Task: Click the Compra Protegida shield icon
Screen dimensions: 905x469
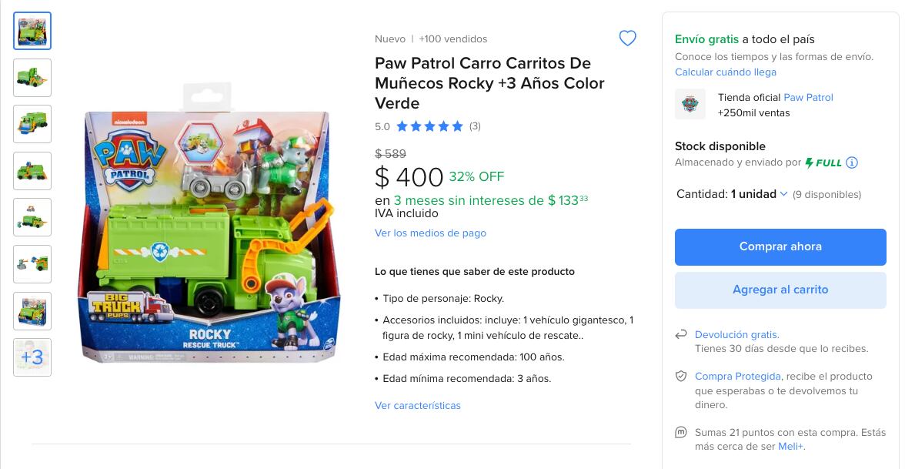Action: point(682,377)
